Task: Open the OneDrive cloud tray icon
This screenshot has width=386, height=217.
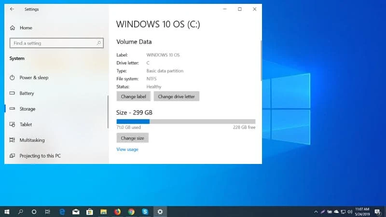Action: click(336, 212)
